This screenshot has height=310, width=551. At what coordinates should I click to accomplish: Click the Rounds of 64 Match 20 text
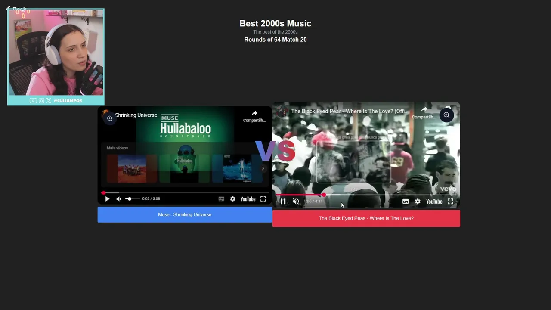click(275, 40)
